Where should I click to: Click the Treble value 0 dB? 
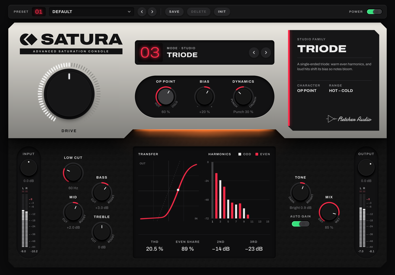click(101, 247)
